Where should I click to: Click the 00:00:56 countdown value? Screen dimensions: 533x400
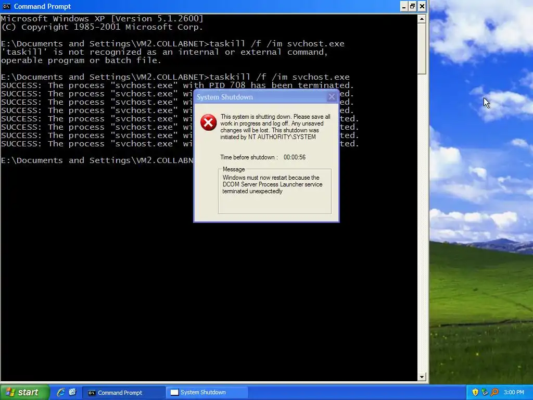click(295, 157)
